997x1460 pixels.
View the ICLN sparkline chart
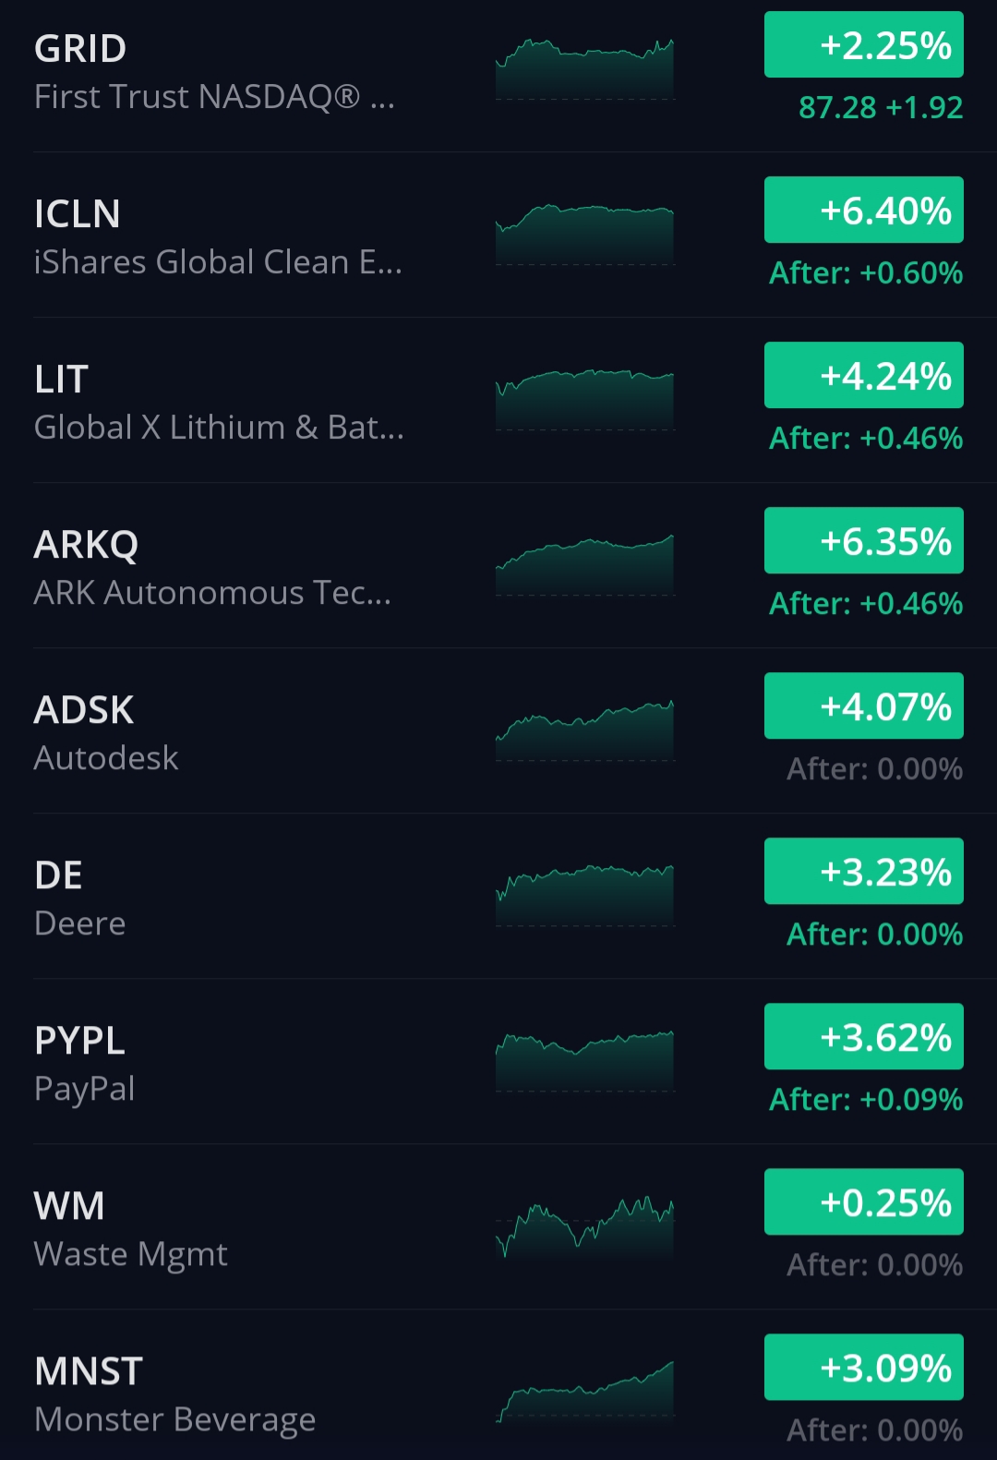[585, 235]
